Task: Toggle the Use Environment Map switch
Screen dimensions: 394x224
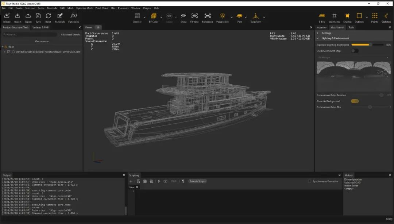Action: coord(354,51)
